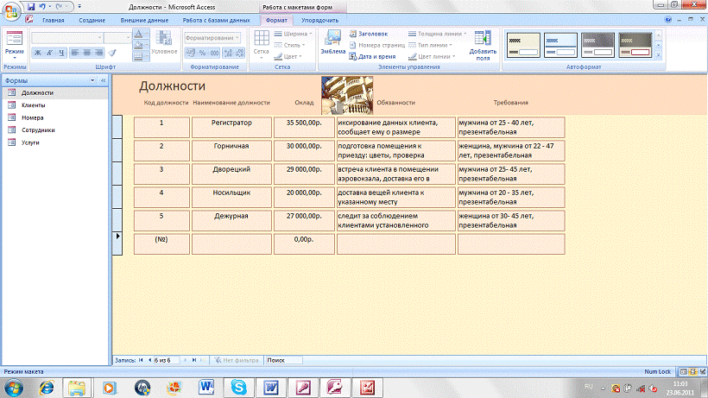Toggle italic (К) formatting
The image size is (708, 398).
coord(49,53)
